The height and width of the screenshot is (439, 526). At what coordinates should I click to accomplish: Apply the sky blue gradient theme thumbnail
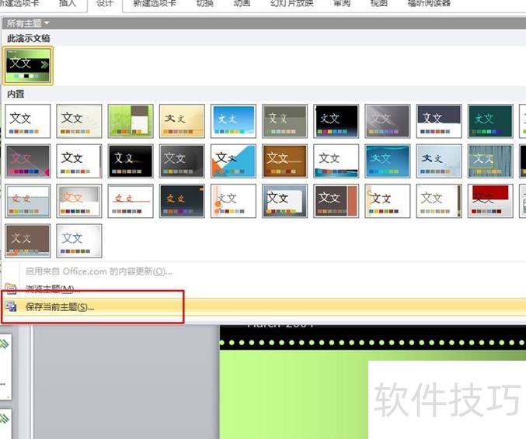(233, 121)
